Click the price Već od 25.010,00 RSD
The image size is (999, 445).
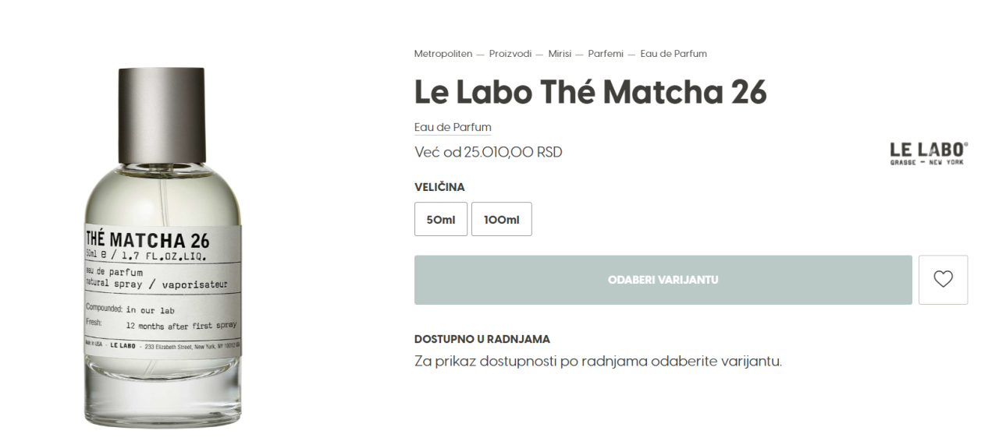coord(488,152)
